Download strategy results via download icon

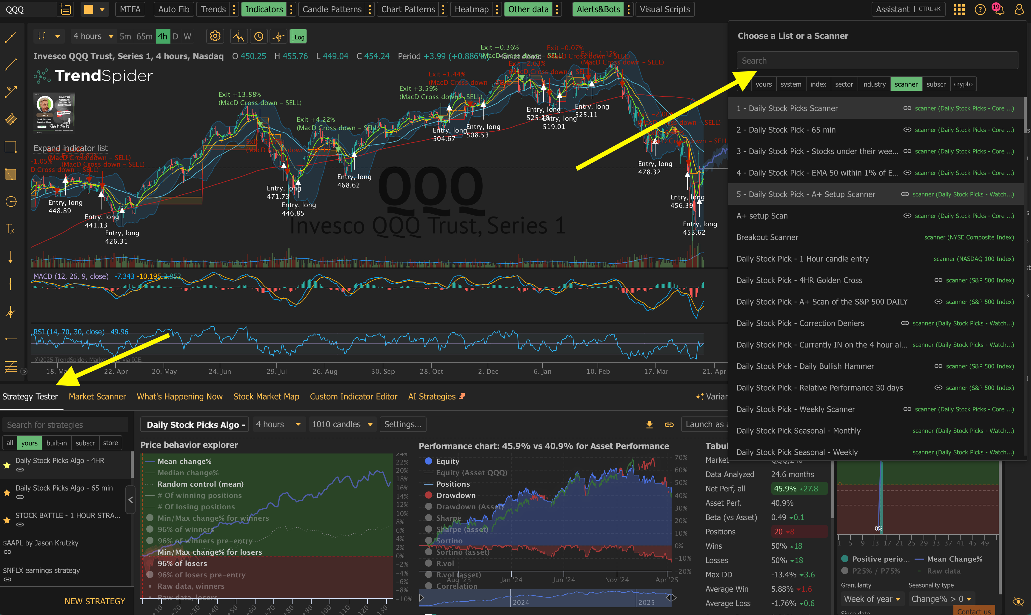[650, 424]
